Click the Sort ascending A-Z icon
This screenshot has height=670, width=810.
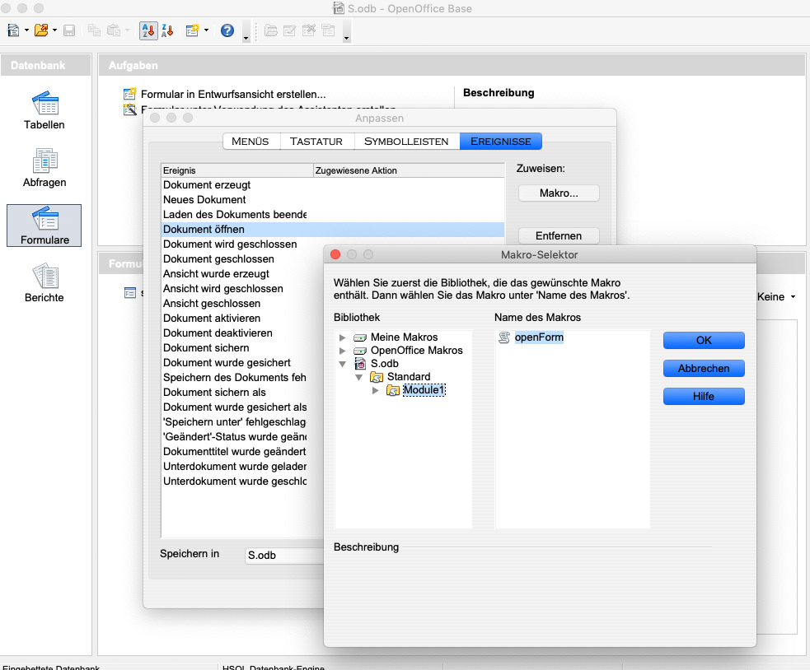[147, 30]
